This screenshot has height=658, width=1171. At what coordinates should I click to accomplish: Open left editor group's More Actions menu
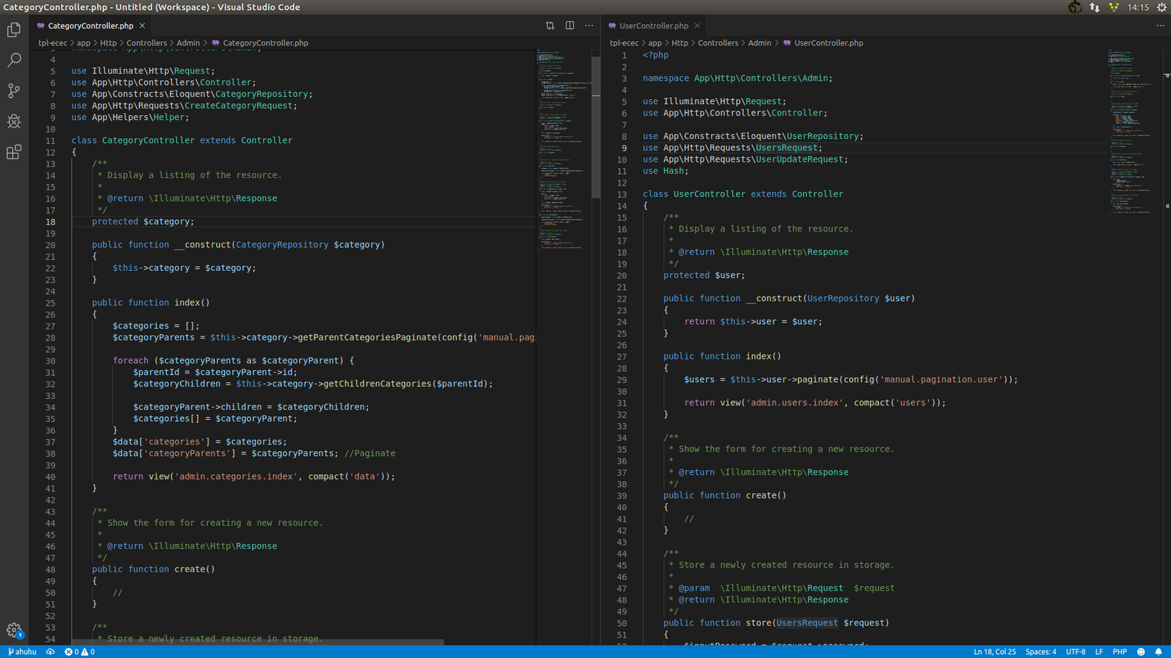click(589, 26)
